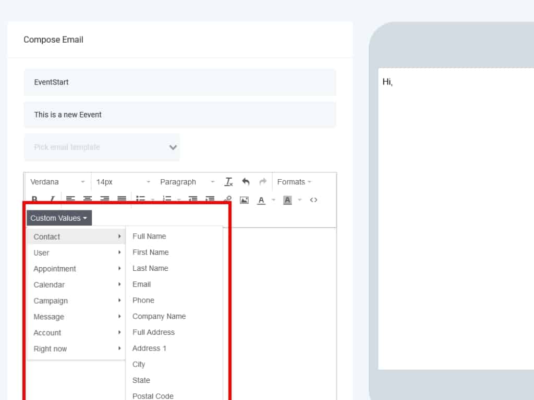Click the justify text icon
The width and height of the screenshot is (534, 400).
pyautogui.click(x=122, y=199)
